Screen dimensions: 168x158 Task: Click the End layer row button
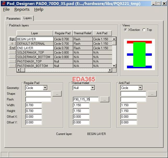12,48
